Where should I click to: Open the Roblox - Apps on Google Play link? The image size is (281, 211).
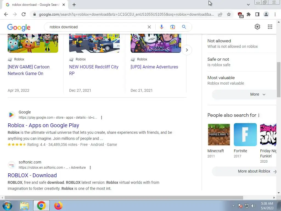43,125
